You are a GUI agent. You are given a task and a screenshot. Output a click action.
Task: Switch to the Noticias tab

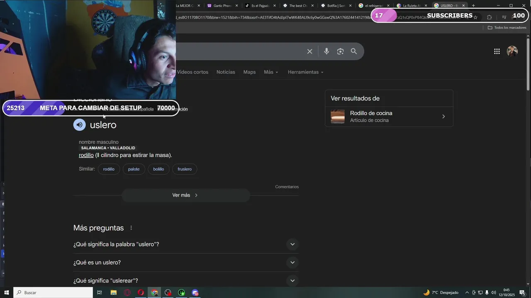[x=226, y=72]
